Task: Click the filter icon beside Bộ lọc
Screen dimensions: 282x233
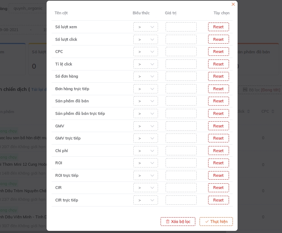Action: [245, 90]
